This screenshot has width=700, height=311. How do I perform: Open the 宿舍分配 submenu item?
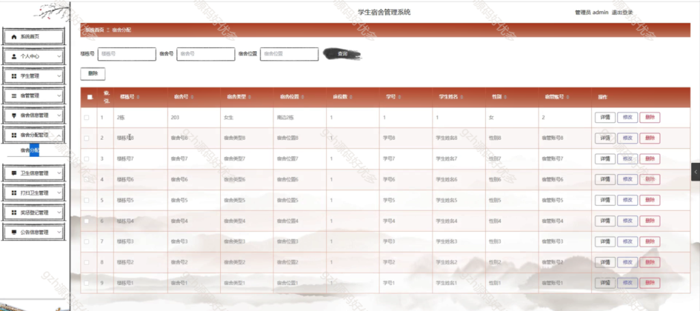(30, 151)
